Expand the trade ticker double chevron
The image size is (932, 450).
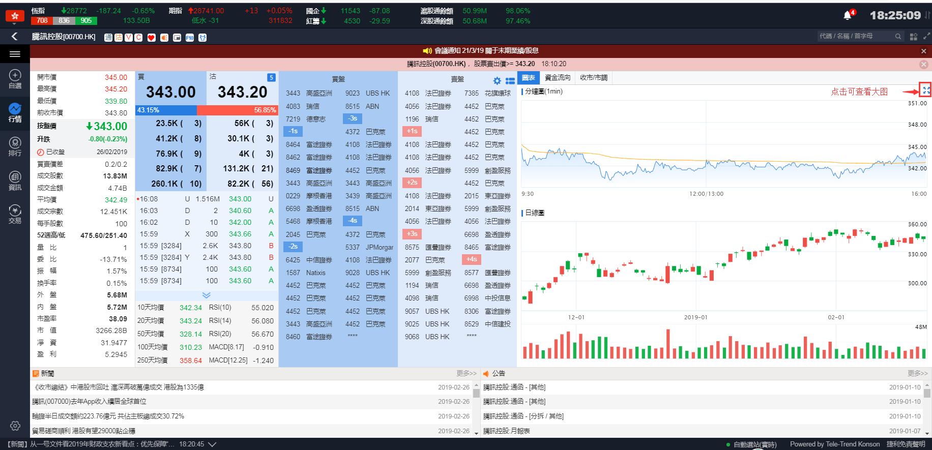pyautogui.click(x=206, y=295)
